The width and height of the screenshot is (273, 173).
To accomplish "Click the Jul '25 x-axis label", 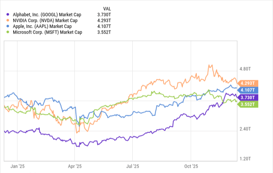I will (133, 166).
